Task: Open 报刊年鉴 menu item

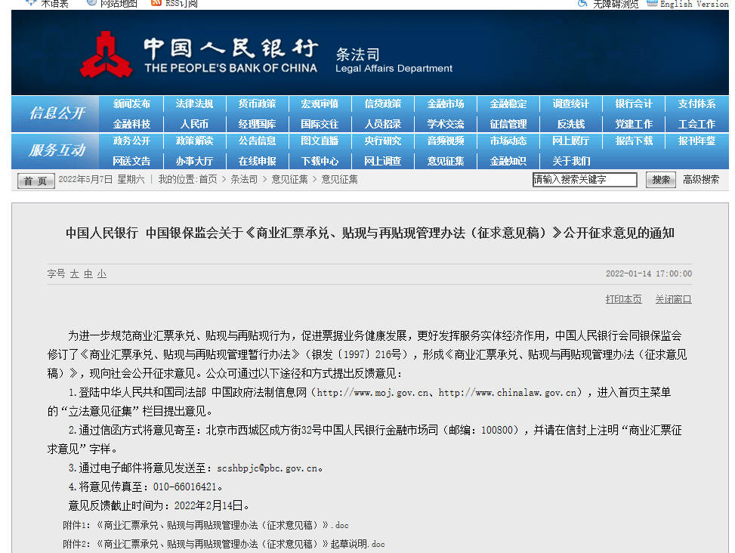Action: tap(696, 141)
